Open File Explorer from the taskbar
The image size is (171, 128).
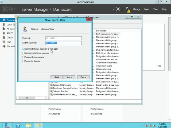point(28,125)
